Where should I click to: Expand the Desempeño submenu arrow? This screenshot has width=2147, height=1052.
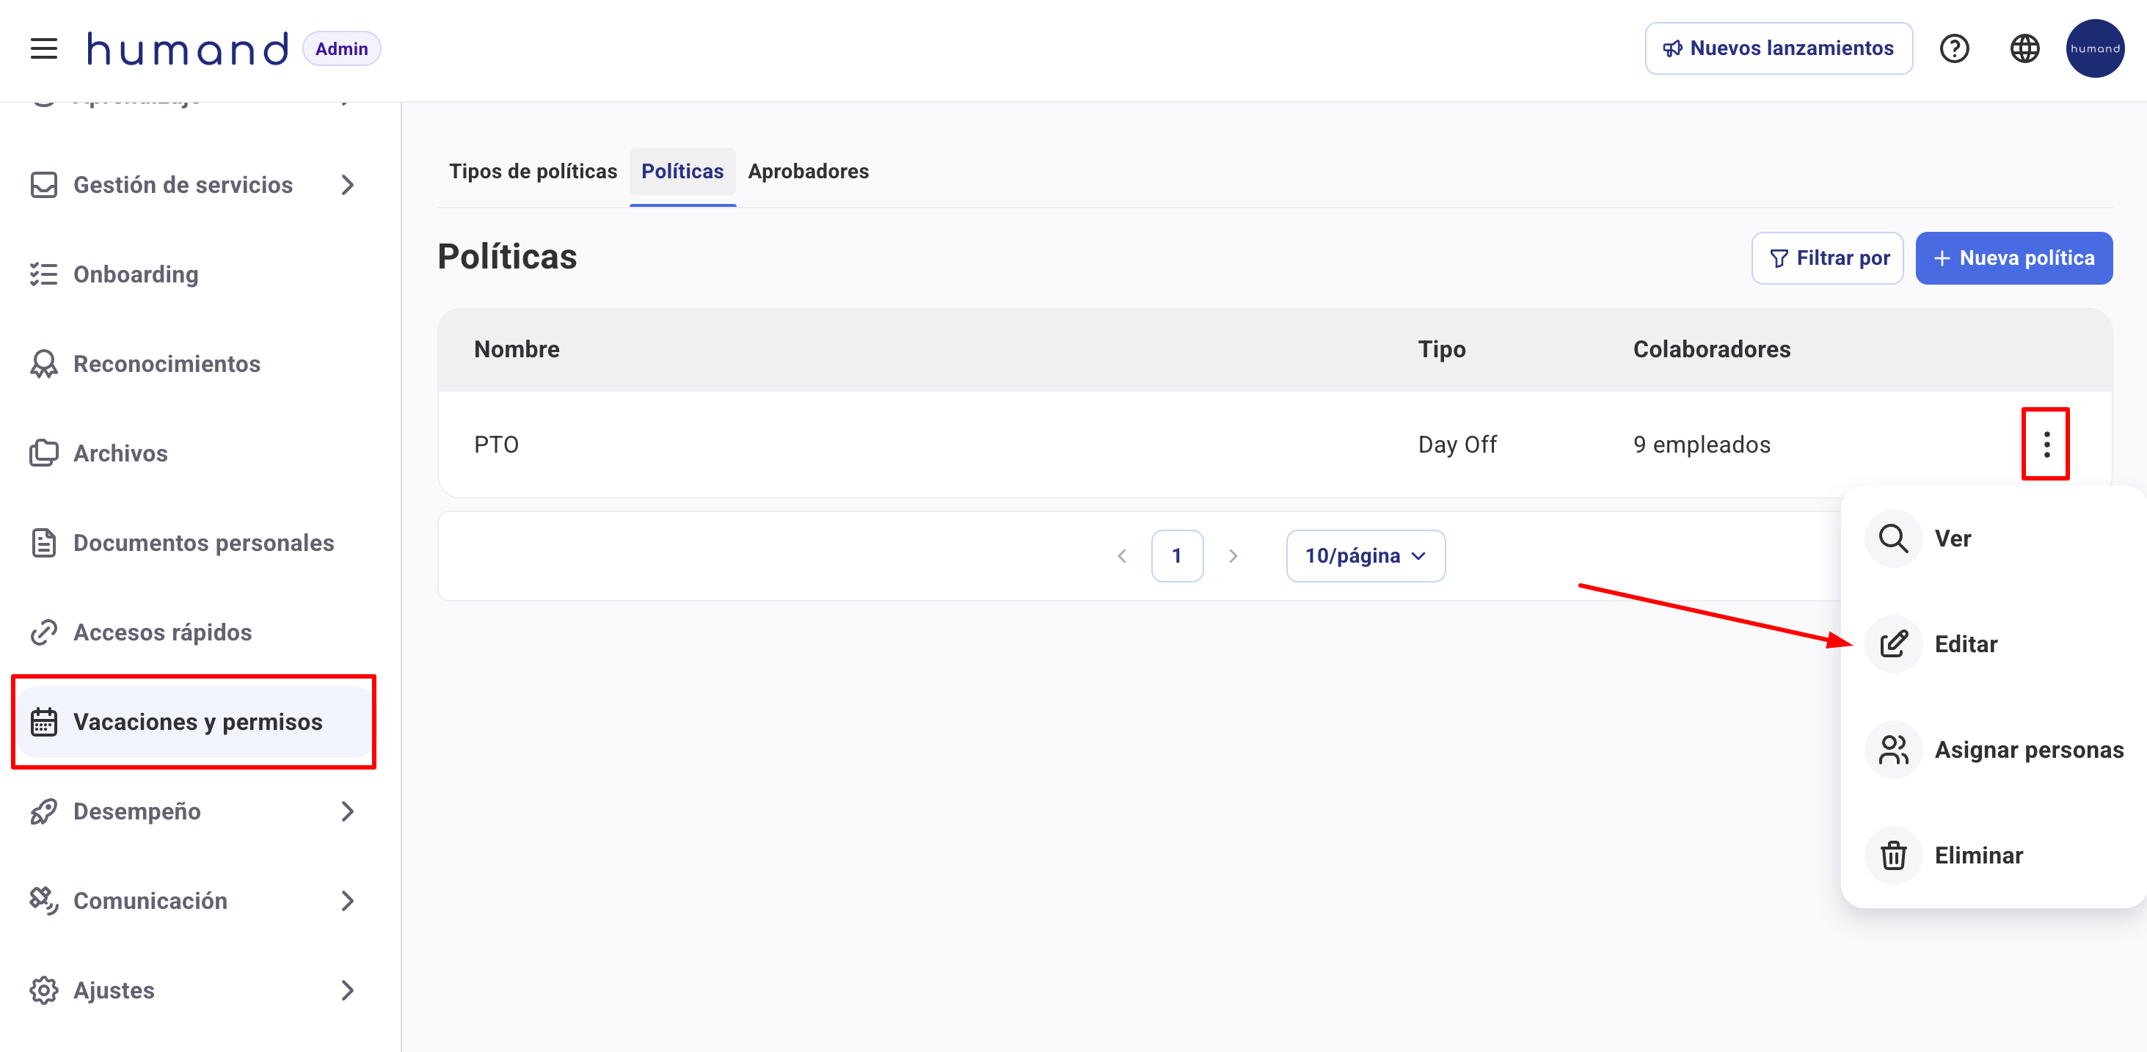pyautogui.click(x=348, y=811)
